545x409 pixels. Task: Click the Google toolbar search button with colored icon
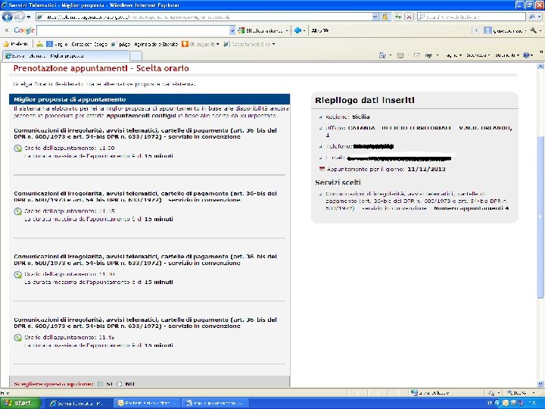260,30
